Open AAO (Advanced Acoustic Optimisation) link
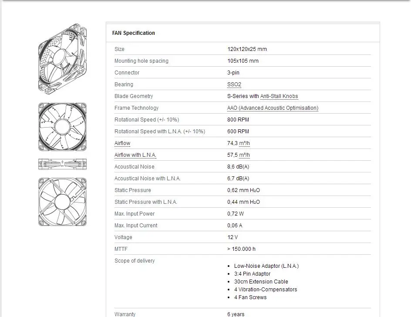This screenshot has width=411, height=317. coord(273,108)
